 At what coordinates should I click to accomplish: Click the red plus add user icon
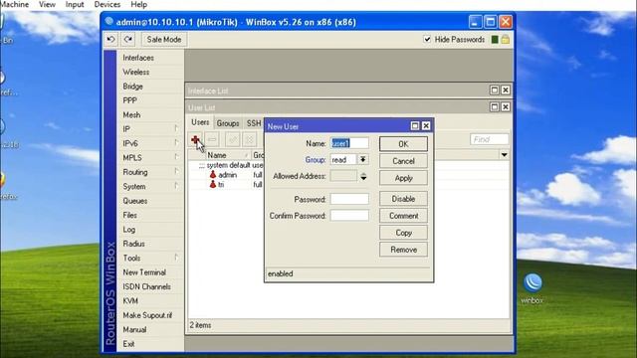point(195,139)
